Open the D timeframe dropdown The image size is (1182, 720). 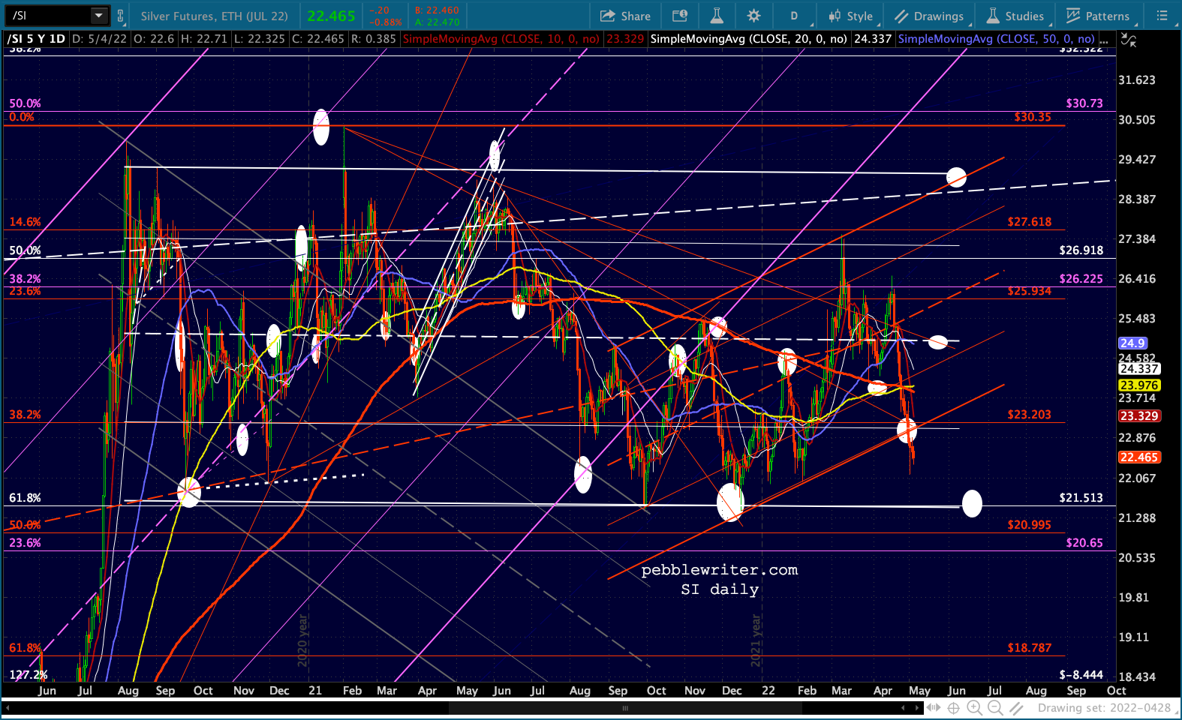(x=794, y=16)
